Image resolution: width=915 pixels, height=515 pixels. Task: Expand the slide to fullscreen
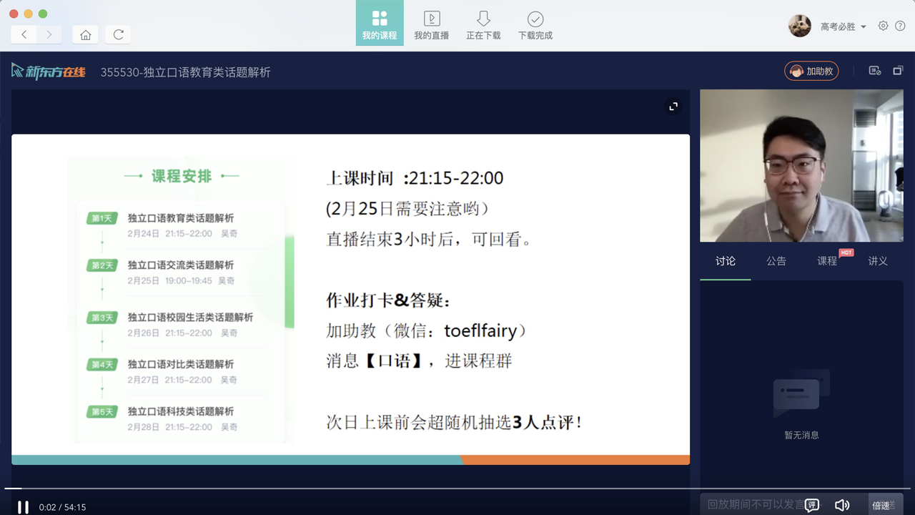pyautogui.click(x=673, y=107)
